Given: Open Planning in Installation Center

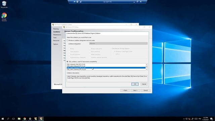Looking at the screenshot, I should point(56,29).
